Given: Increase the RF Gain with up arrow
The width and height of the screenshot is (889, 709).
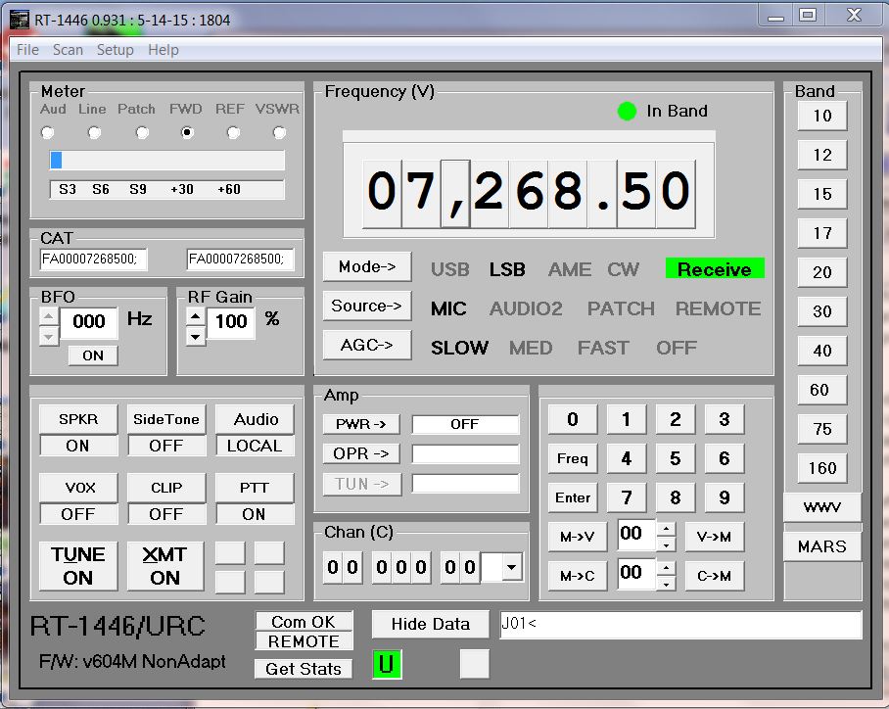Looking at the screenshot, I should [196, 315].
